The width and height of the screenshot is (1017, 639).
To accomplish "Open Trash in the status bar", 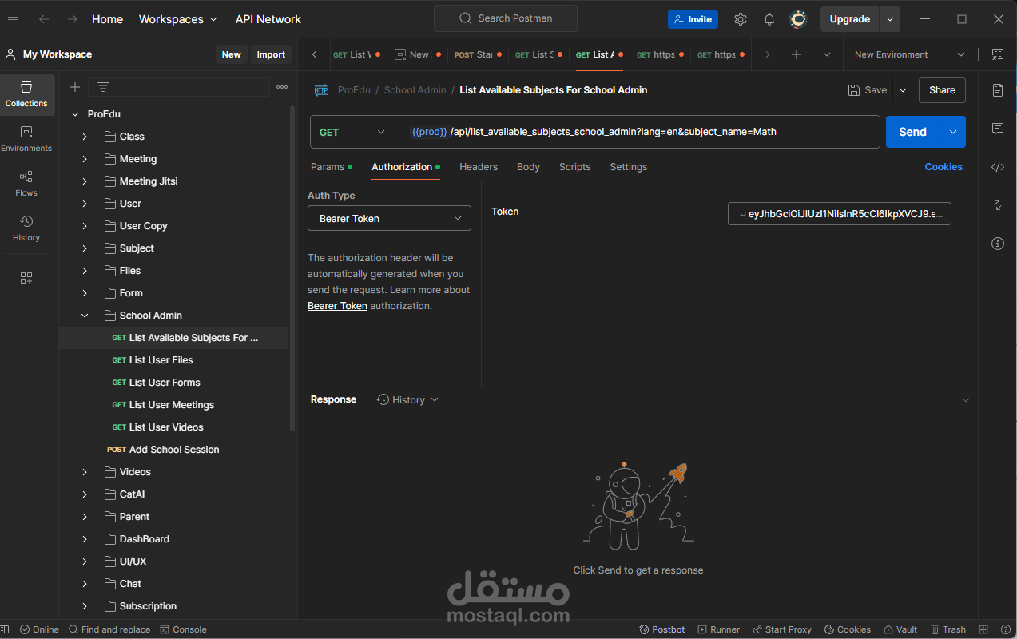I will coord(947,629).
